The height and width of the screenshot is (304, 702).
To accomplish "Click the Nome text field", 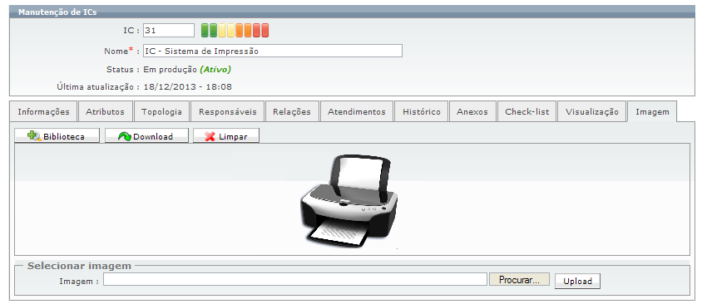I will click(273, 51).
